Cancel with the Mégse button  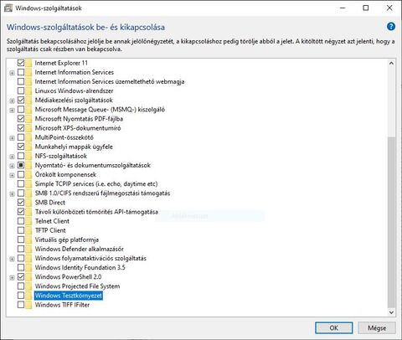(x=377, y=327)
